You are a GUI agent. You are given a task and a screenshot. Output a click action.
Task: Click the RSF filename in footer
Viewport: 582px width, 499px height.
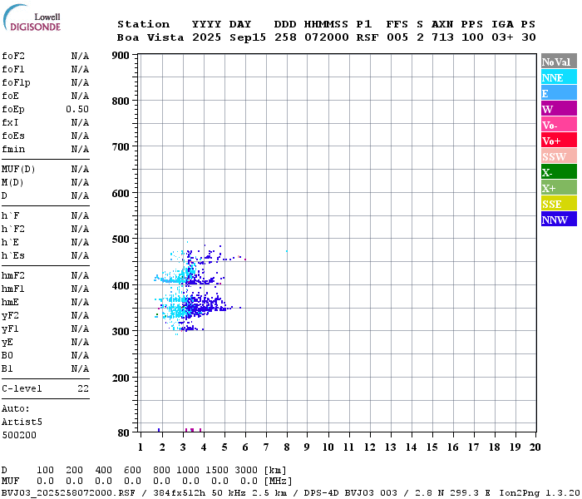[x=68, y=493]
